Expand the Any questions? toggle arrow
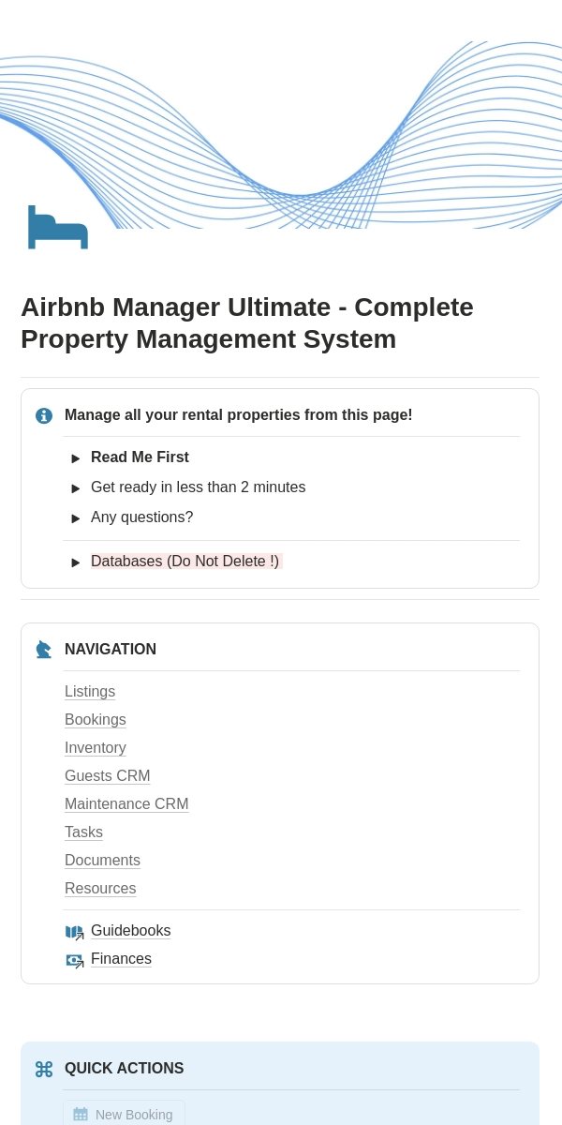This screenshot has width=562, height=1125. [76, 518]
